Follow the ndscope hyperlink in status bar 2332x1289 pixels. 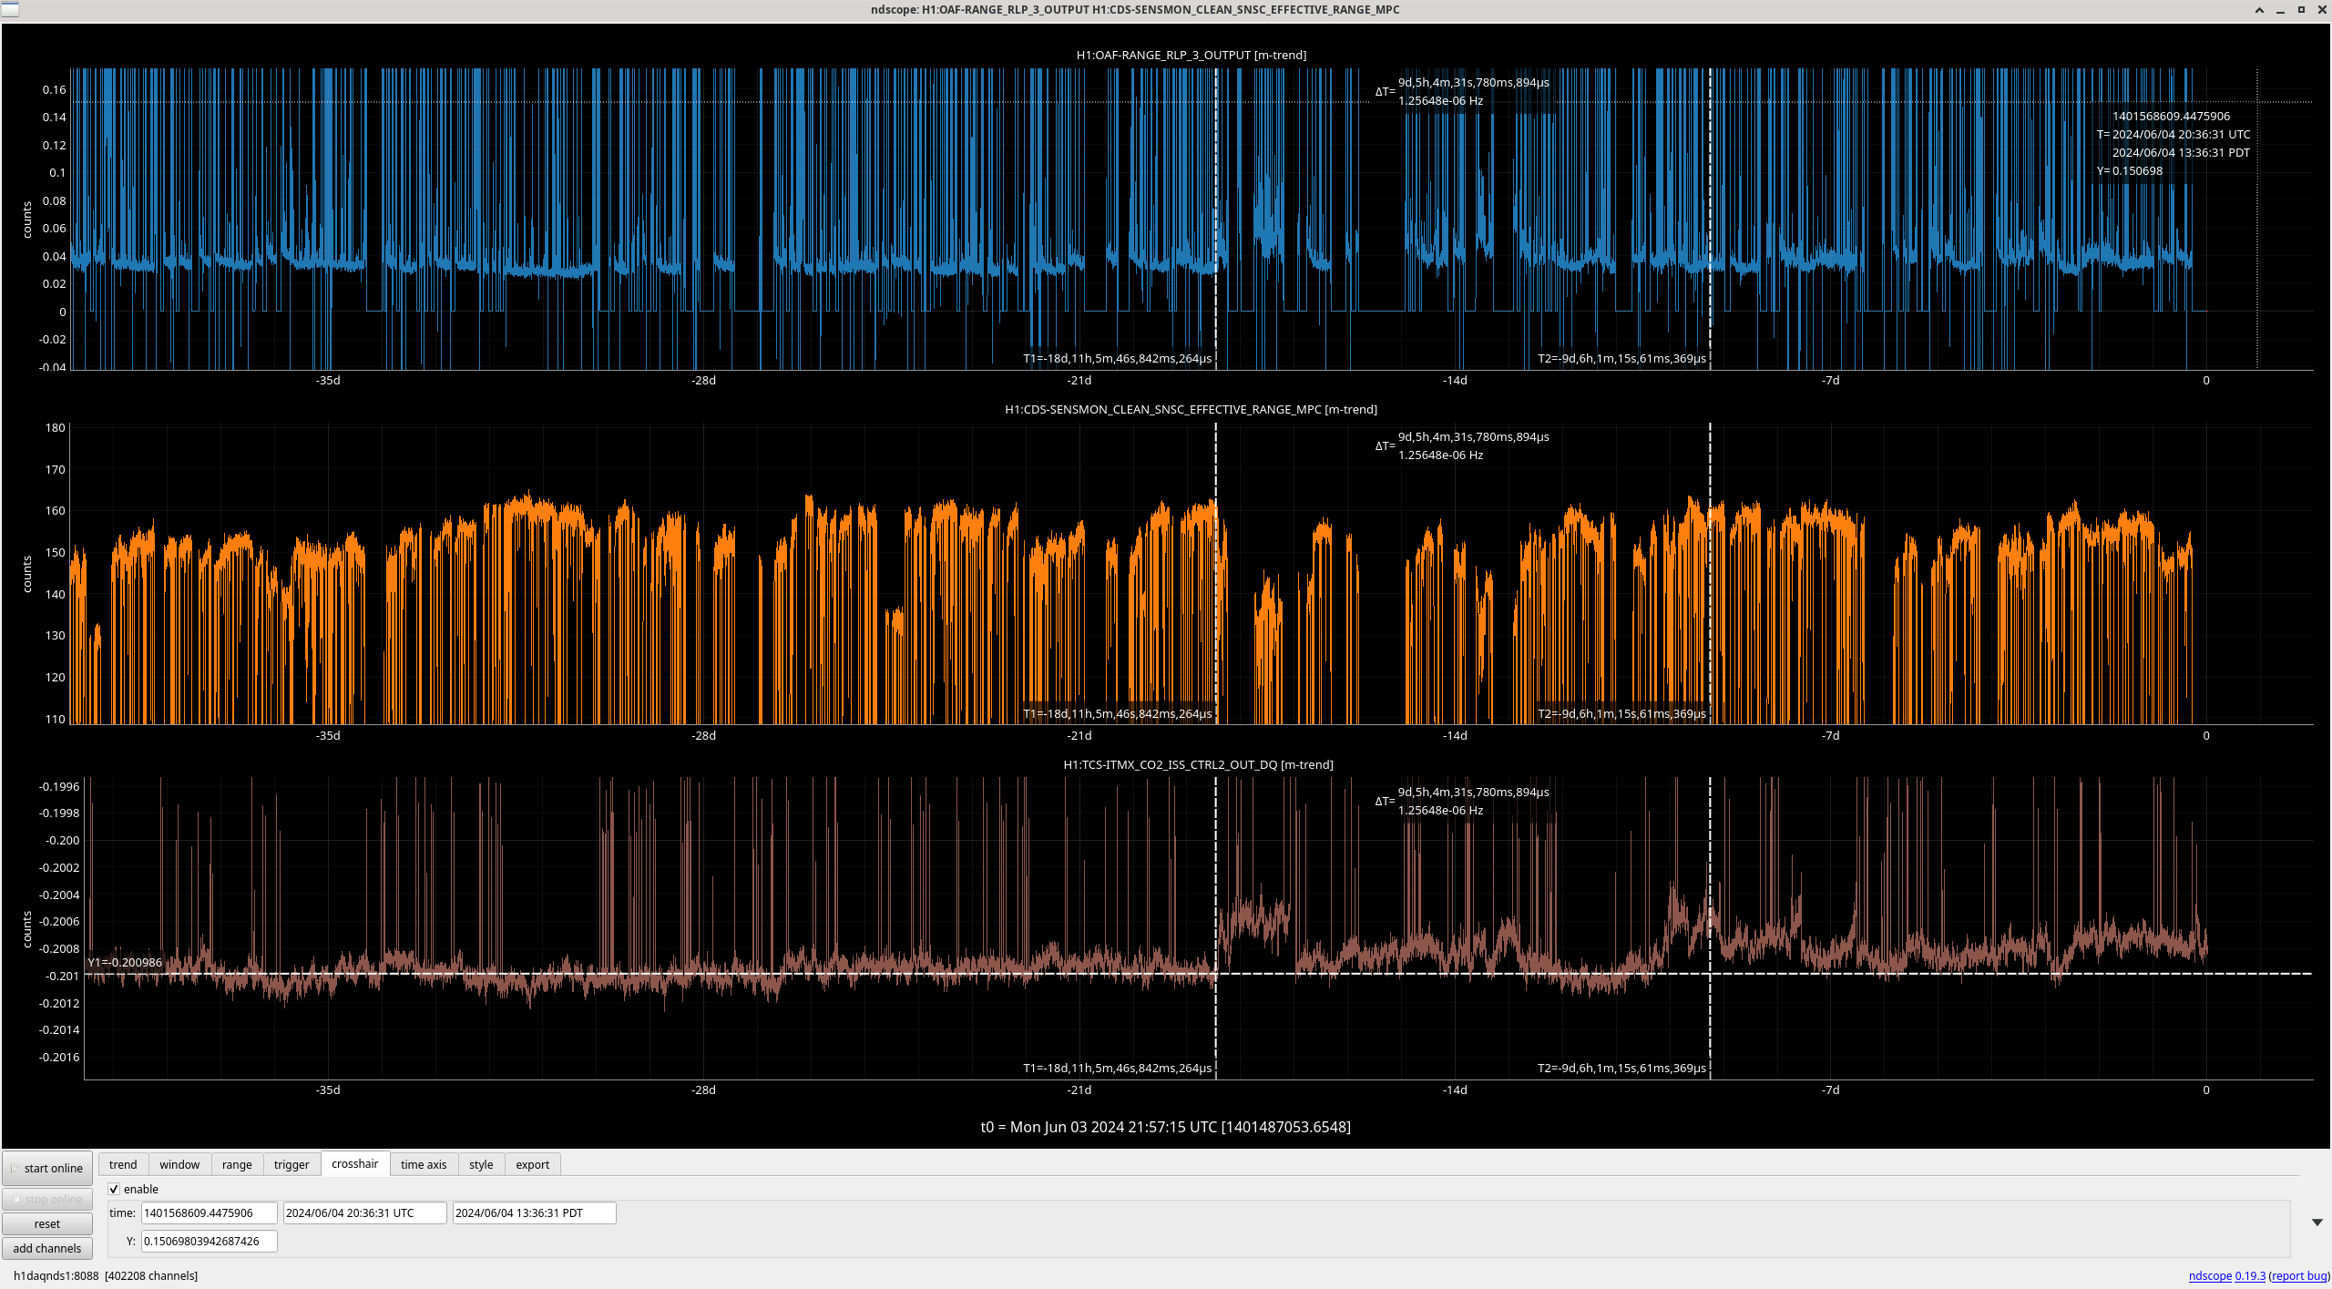click(x=2210, y=1275)
